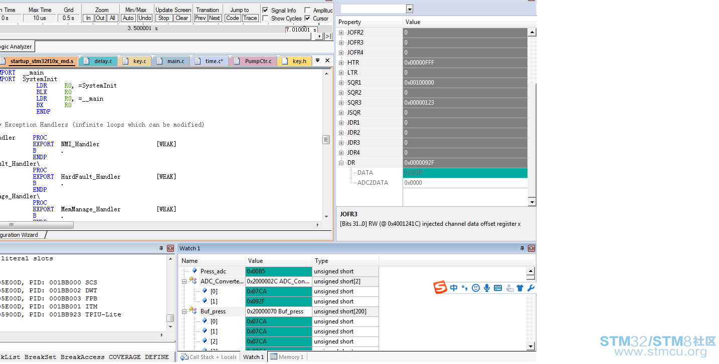719x364 pixels.
Task: Click the code editor horizontal scrollbar thumb
Action: pos(37,225)
